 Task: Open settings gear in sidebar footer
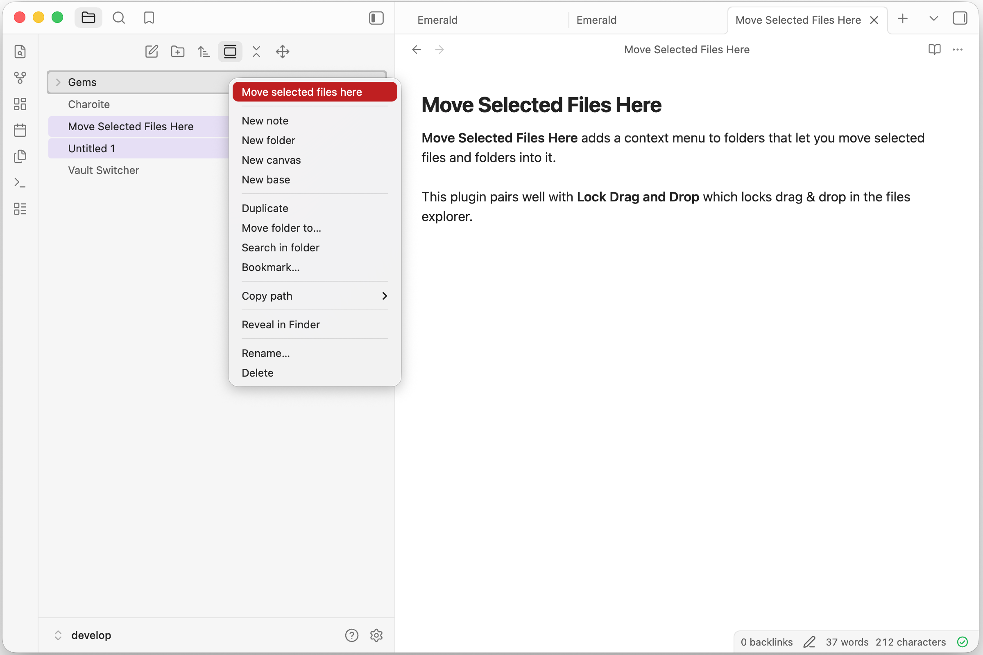376,635
